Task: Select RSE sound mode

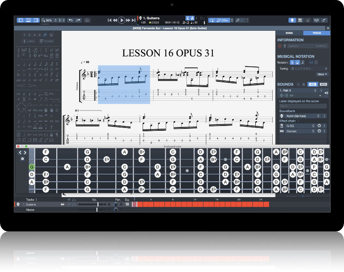Action: [x=313, y=84]
